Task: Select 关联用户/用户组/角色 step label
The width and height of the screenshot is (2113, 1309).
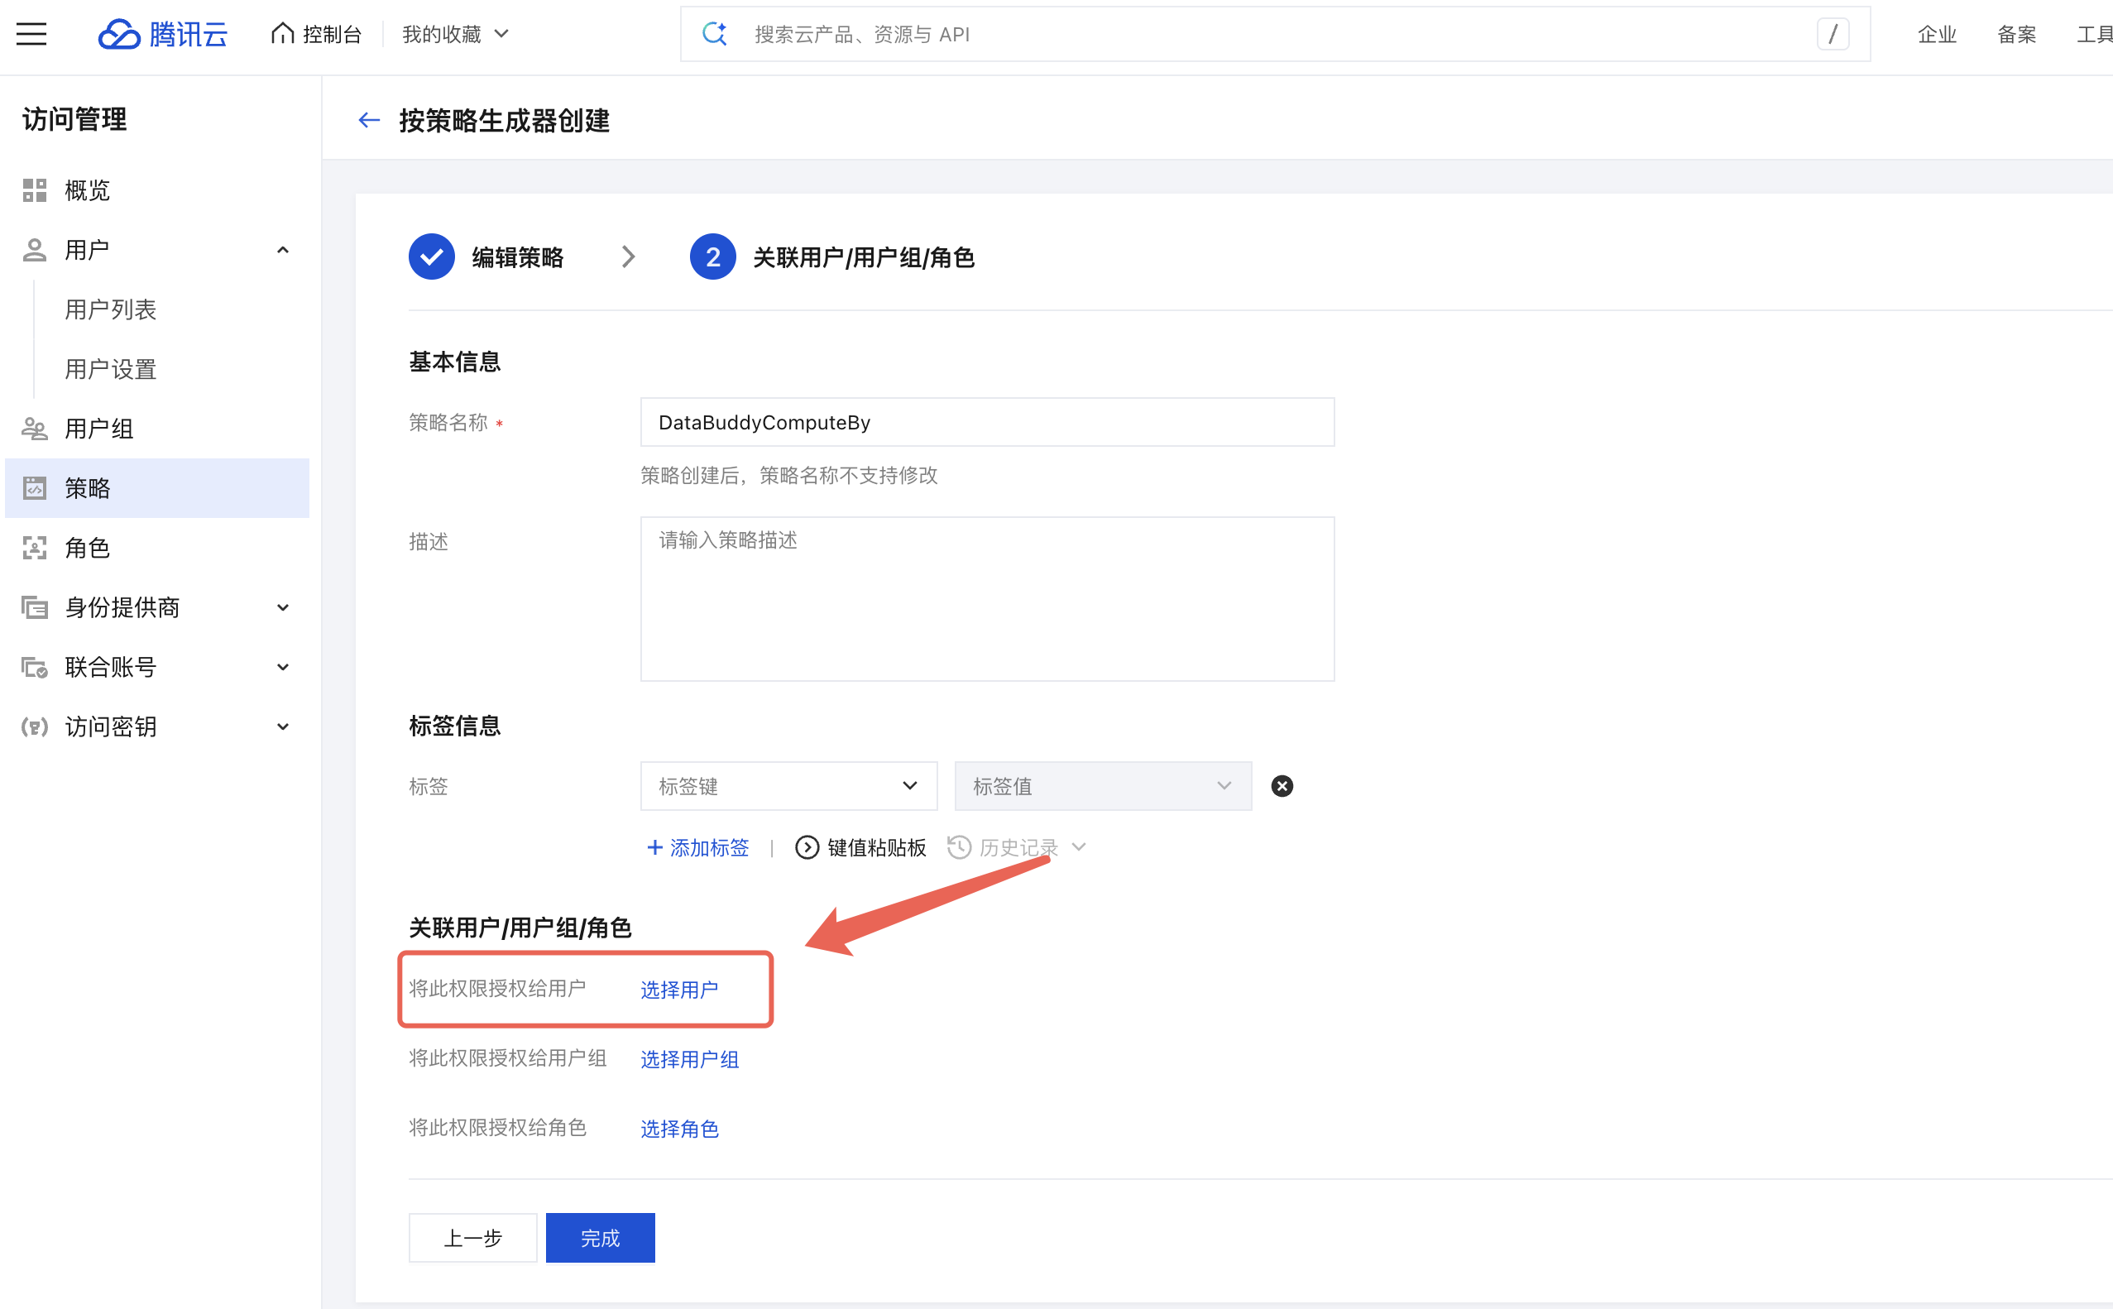Action: coord(864,257)
